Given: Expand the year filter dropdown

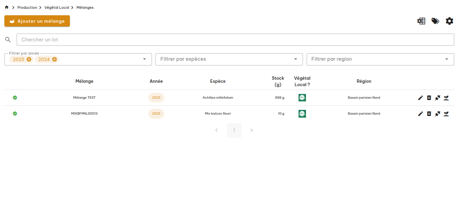Looking at the screenshot, I should (145, 59).
